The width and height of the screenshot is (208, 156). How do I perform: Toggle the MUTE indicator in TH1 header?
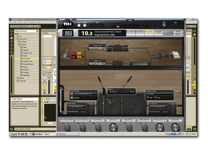142,27
